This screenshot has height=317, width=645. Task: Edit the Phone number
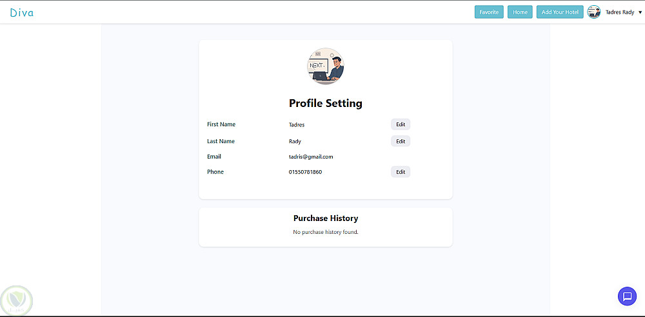pos(401,172)
